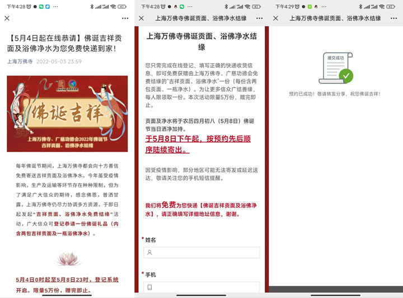Tap the phone icon inside the 手机 field
Screen dimensions: 403x298
pyautogui.click(x=149, y=287)
